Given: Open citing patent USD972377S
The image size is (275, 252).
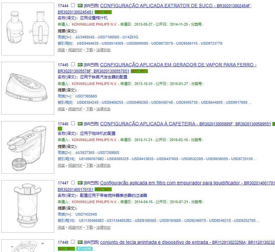Looking at the screenshot, I should coord(212,43).
